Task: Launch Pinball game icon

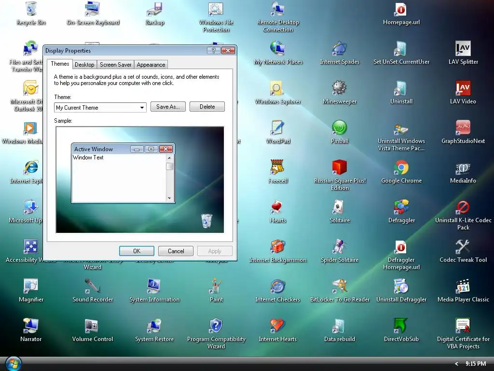Action: pyautogui.click(x=340, y=128)
